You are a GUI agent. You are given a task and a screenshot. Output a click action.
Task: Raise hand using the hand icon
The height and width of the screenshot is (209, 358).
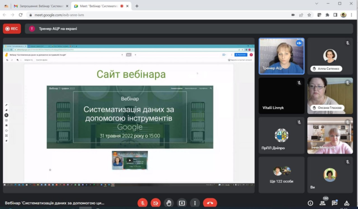pyautogui.click(x=169, y=203)
